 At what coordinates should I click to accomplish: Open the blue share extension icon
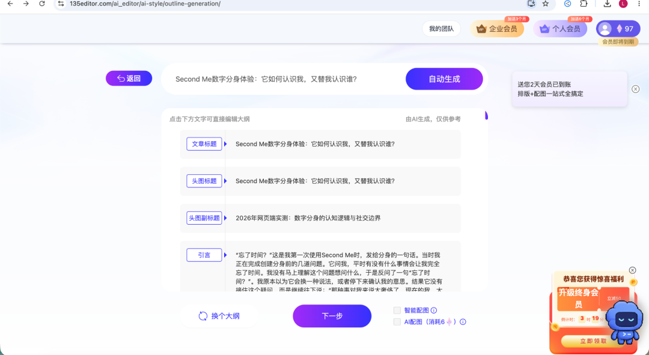567,4
